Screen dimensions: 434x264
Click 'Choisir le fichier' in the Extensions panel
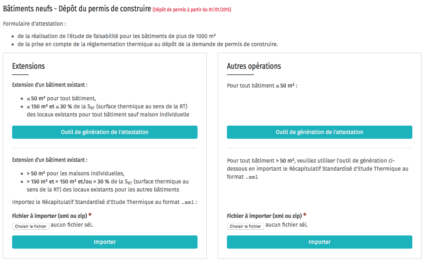[x=31, y=226]
